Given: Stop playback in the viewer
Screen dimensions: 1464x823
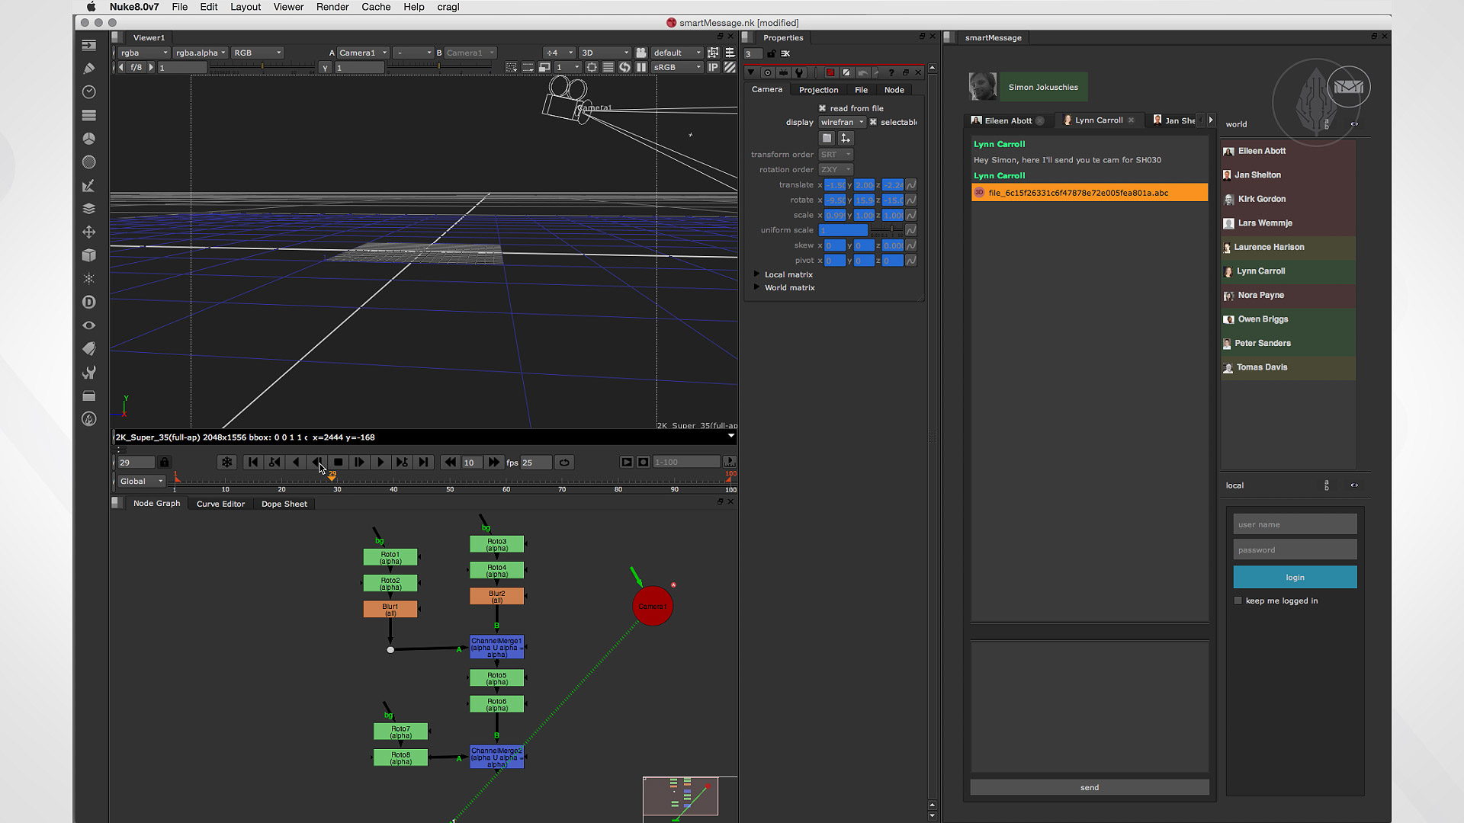Looking at the screenshot, I should (x=338, y=462).
